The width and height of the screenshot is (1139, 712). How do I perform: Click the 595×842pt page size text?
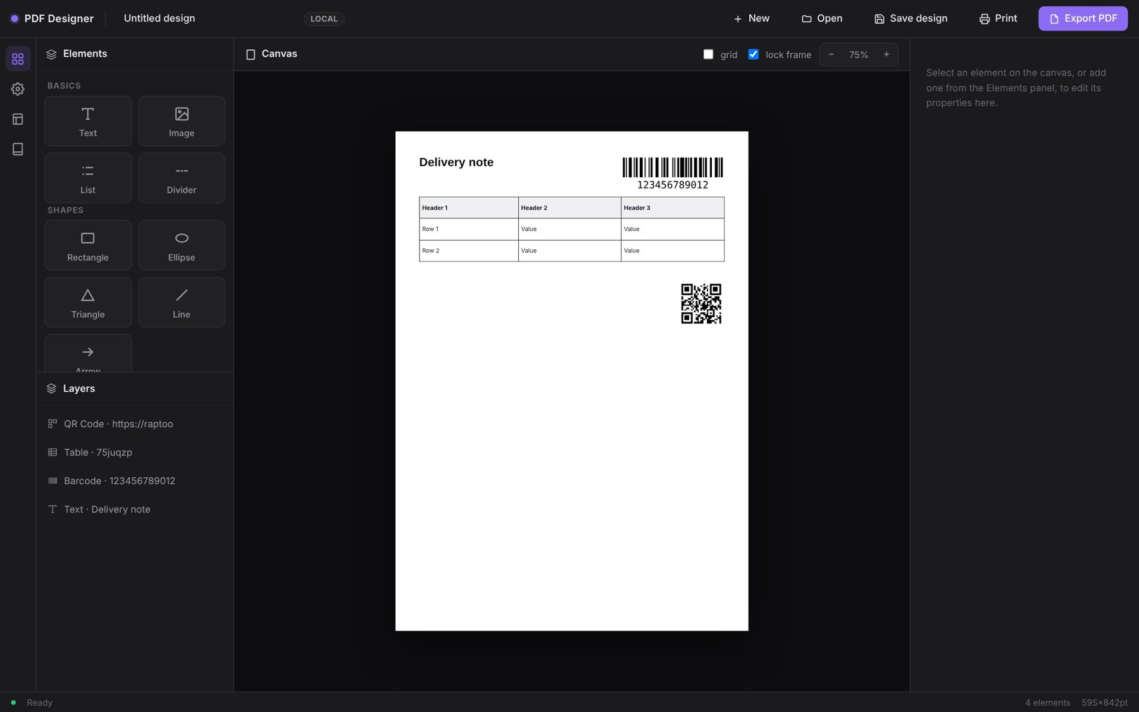(1105, 703)
